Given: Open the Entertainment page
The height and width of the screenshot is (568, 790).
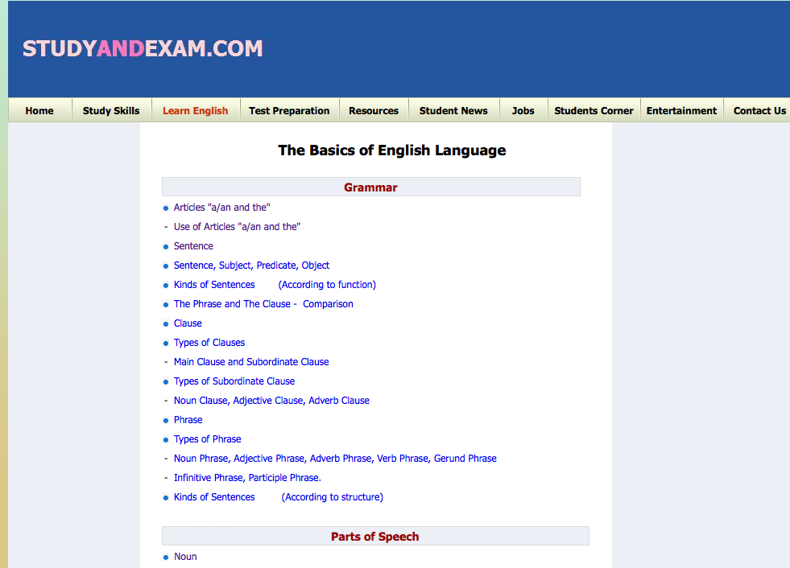Looking at the screenshot, I should (x=681, y=110).
